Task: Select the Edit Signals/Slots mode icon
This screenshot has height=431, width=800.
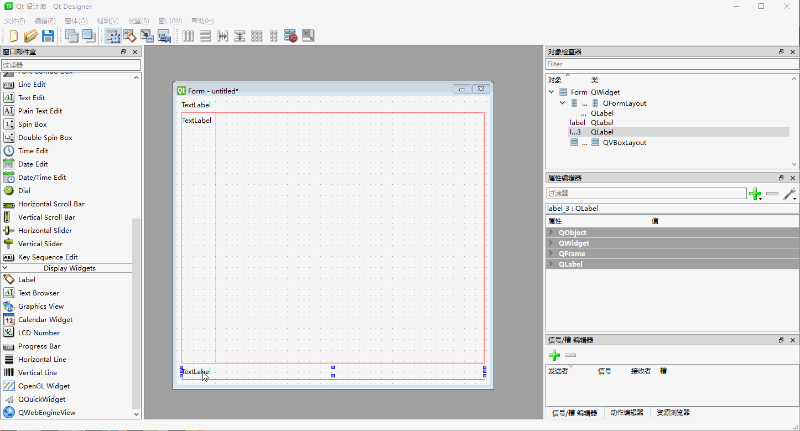Action: click(129, 35)
